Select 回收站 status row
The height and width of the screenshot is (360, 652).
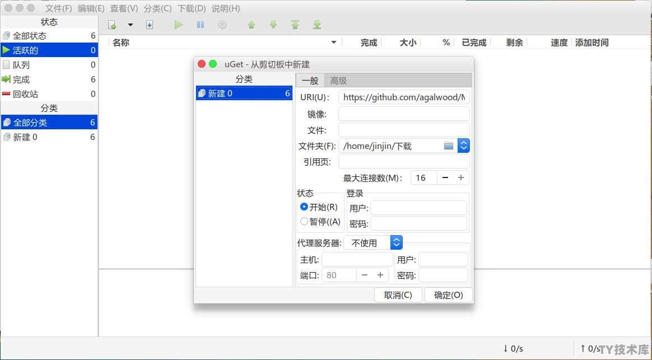click(x=49, y=94)
